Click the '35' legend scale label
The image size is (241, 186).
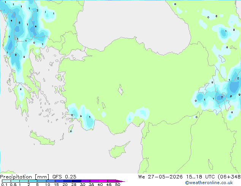coord(91,184)
